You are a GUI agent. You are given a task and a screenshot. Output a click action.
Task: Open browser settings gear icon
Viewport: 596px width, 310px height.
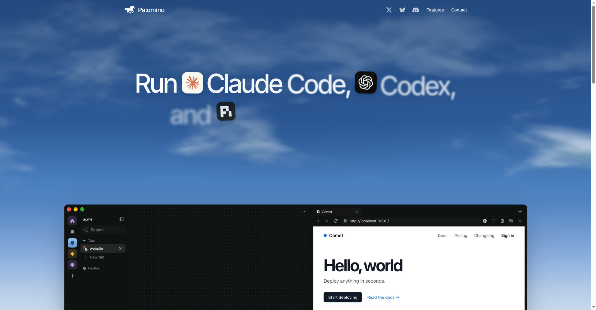tap(485, 221)
